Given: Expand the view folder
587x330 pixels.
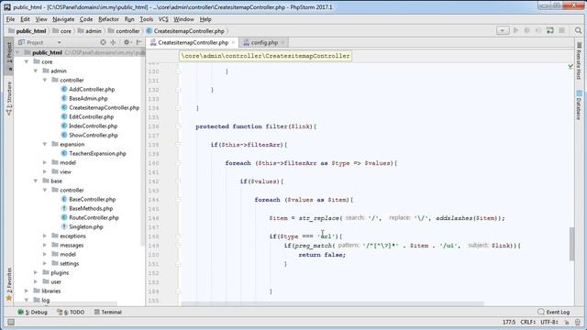Looking at the screenshot, I should (45, 171).
